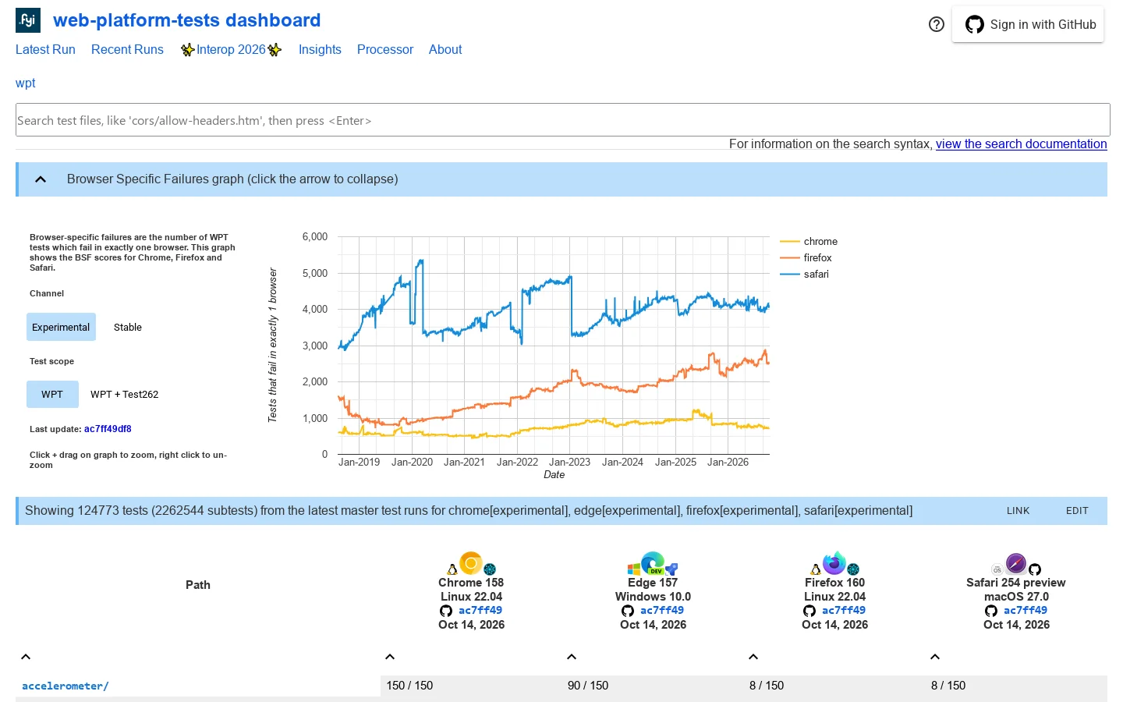Select the Experimental channel option
Screen dimensions: 1123x702
click(61, 327)
